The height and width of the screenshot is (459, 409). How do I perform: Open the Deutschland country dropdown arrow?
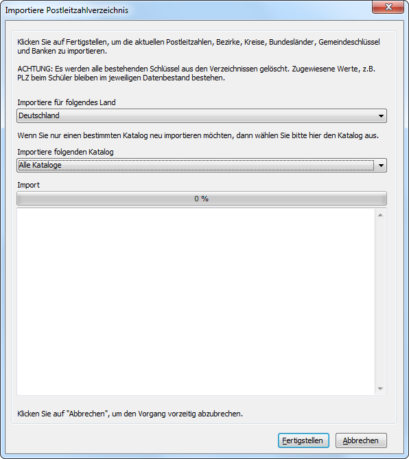click(381, 116)
